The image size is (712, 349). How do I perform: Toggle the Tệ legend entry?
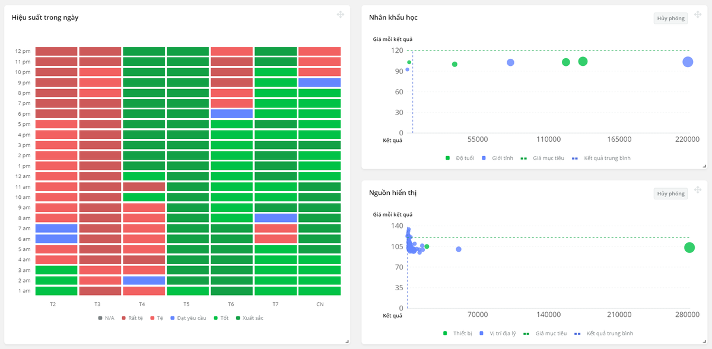157,318
